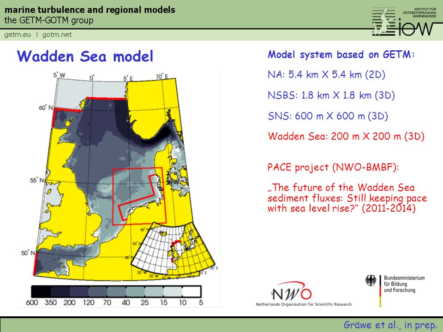Click the darkest colorbar swatch labeled 600

[x=41, y=291]
